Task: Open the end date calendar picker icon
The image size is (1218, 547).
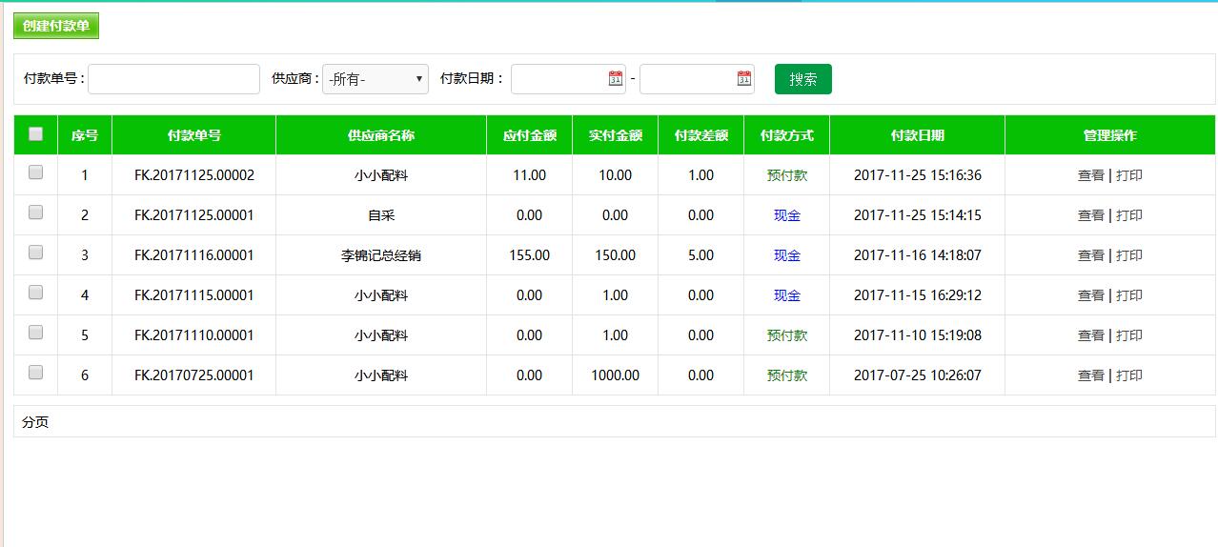Action: coord(744,79)
